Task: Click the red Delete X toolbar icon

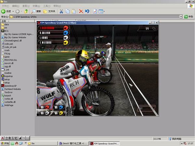Action: click(x=81, y=11)
